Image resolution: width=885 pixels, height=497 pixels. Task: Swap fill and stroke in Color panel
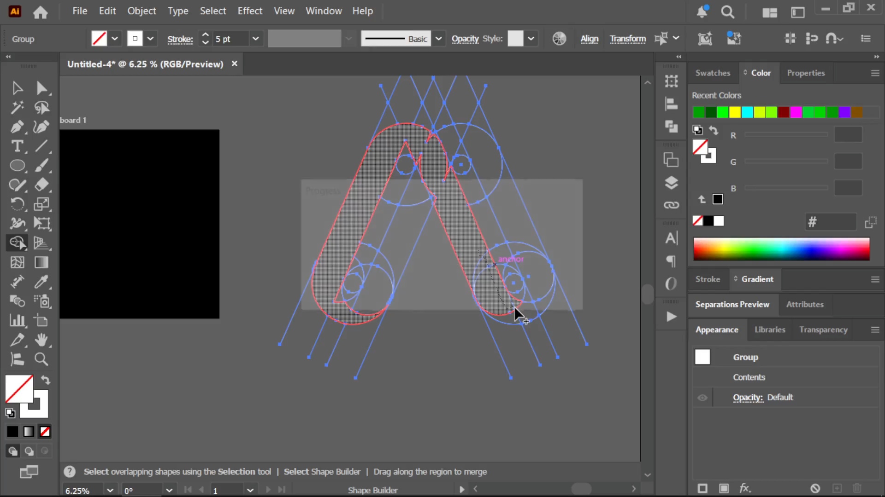click(714, 131)
